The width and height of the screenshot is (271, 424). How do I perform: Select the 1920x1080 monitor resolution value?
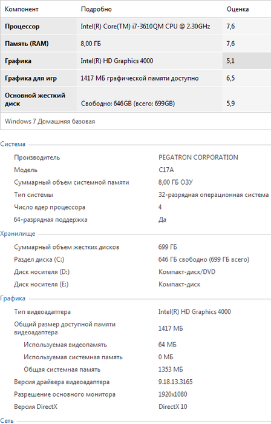[173, 394]
